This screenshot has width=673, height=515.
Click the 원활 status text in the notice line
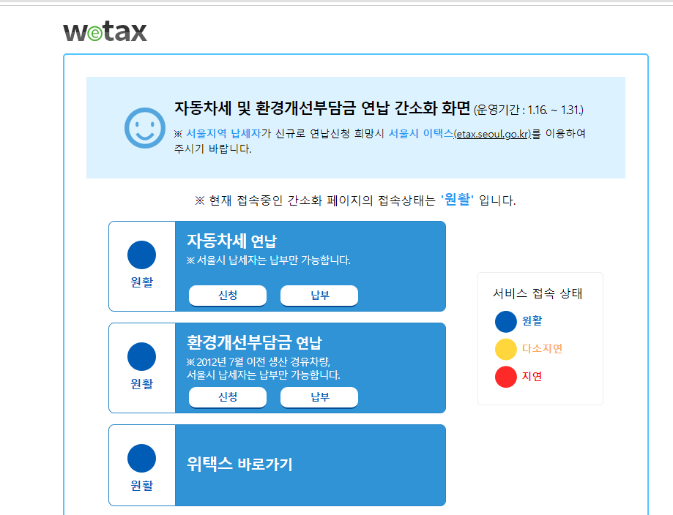coord(469,198)
